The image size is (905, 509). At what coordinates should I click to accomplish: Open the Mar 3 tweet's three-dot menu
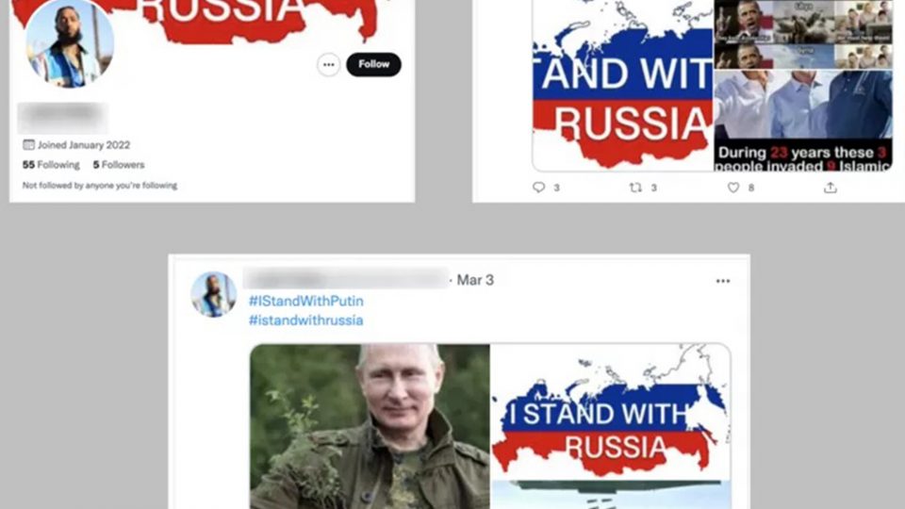coord(723,281)
